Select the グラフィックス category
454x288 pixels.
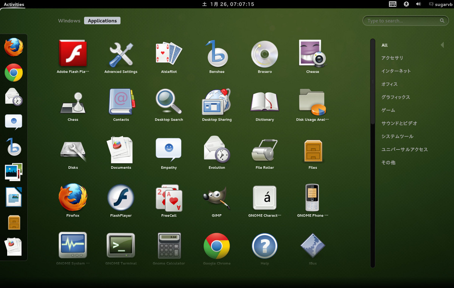[396, 97]
